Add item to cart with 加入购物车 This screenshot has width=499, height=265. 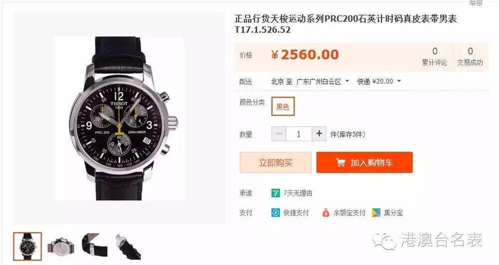(364, 163)
